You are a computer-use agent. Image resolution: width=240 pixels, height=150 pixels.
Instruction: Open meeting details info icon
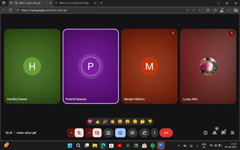point(205,133)
